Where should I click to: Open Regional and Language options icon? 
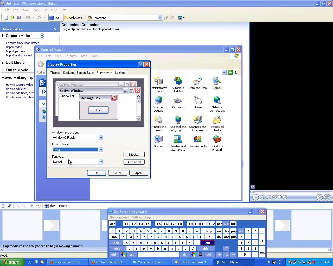tap(178, 124)
